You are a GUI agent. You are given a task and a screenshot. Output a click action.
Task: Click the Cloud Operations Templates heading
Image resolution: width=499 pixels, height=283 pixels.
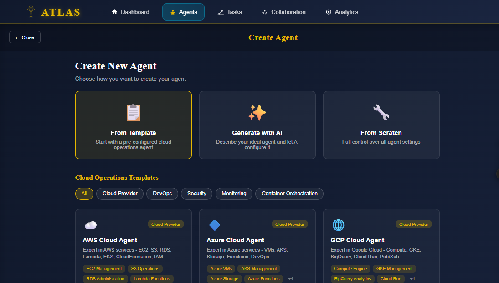tap(117, 178)
